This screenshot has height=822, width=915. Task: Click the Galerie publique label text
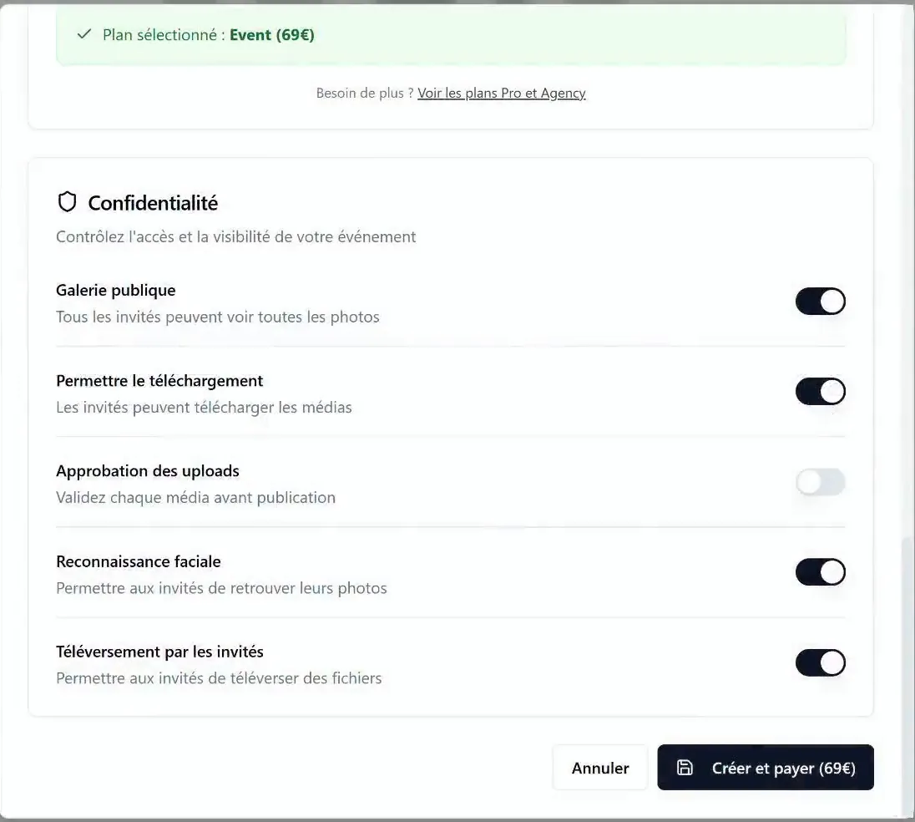pyautogui.click(x=115, y=290)
